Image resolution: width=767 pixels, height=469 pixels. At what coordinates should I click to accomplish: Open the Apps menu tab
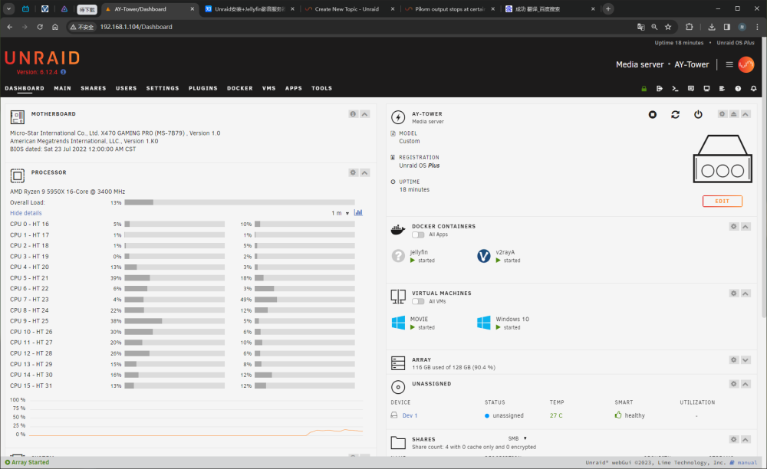(294, 88)
